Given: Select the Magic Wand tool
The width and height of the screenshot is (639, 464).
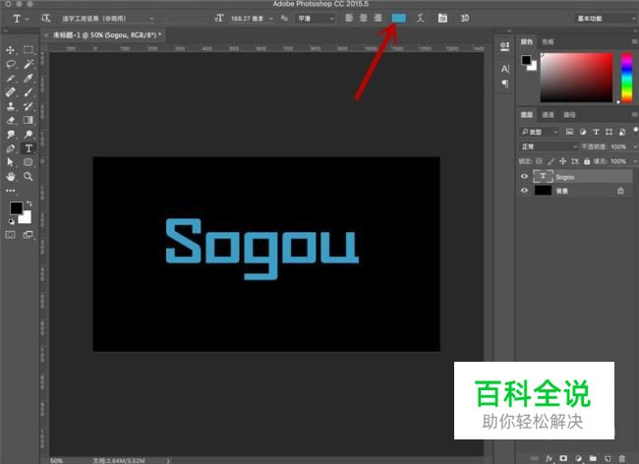Looking at the screenshot, I should (29, 64).
